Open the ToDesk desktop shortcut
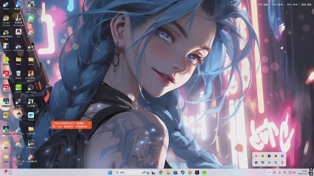 point(31,116)
